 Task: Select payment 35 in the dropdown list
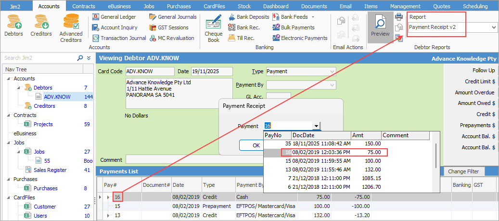(347, 143)
